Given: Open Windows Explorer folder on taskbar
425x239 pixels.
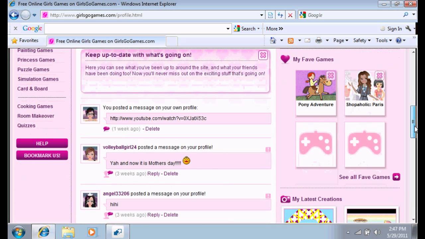Looking at the screenshot, I should click(x=68, y=232).
